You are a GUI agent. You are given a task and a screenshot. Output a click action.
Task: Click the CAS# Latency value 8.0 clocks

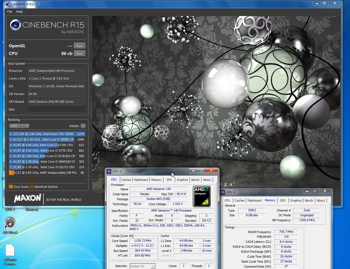(x=286, y=242)
